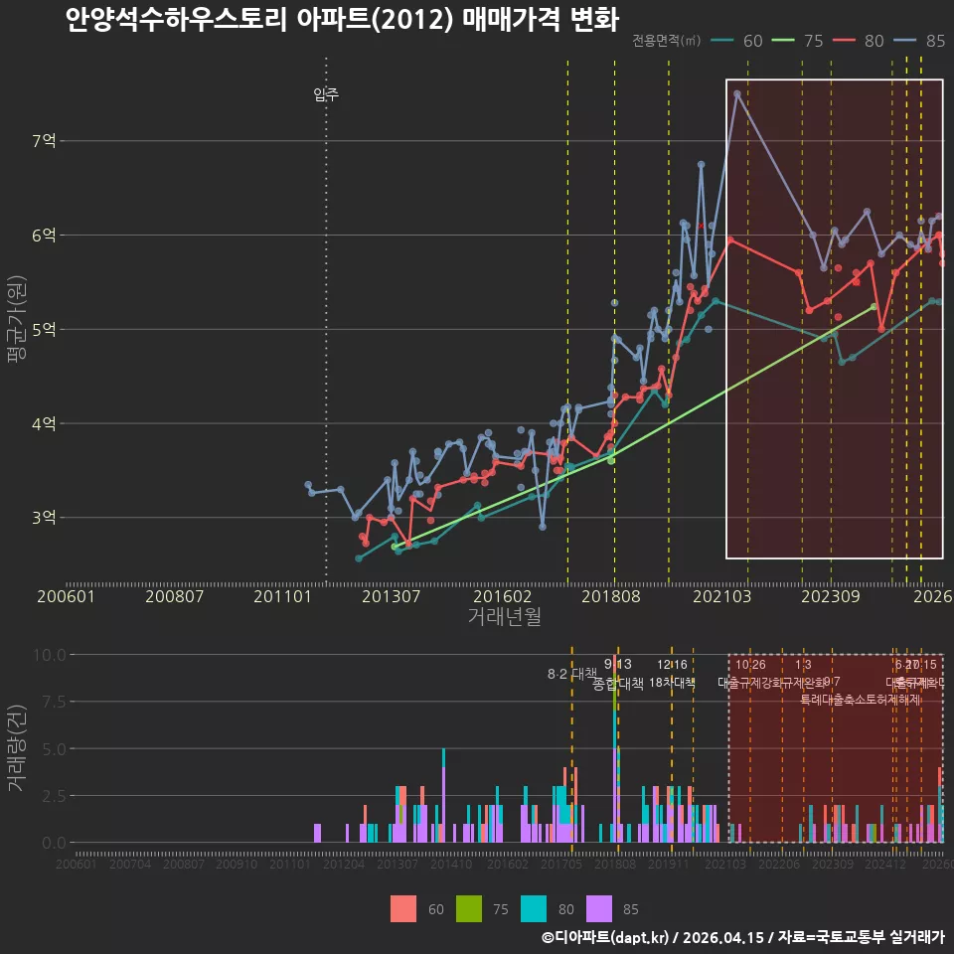Click the 75 legend line at top
Image resolution: width=954 pixels, height=954 pixels.
(x=783, y=41)
